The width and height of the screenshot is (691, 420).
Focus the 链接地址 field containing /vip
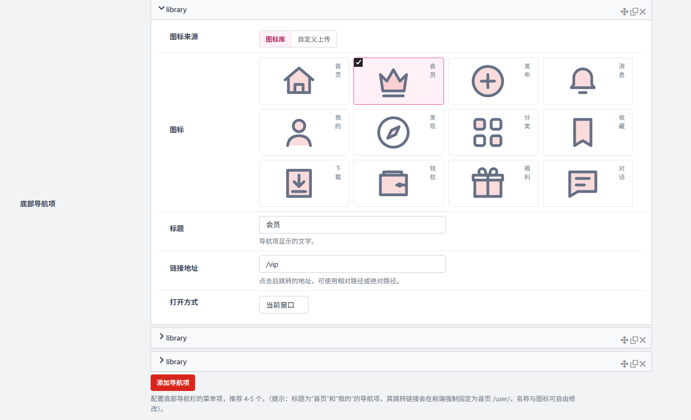click(353, 264)
